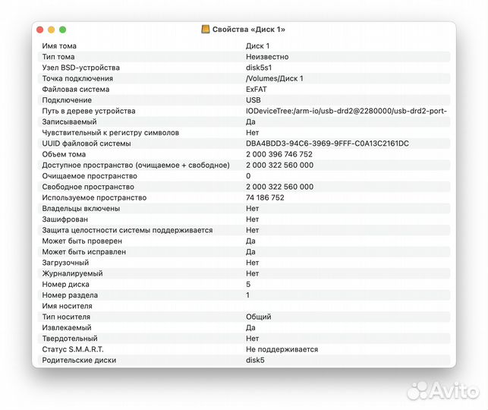Image resolution: width=488 pixels, height=410 pixels.
Task: Minimize the properties window with yellow button
Action: (x=52, y=30)
